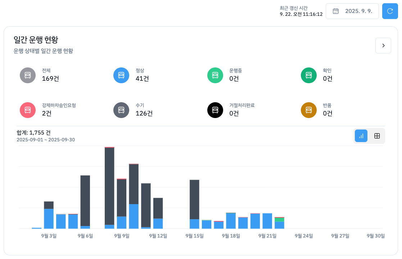Select the 9월 15일 bar in chart

(x=194, y=204)
